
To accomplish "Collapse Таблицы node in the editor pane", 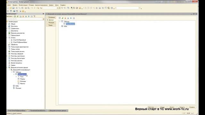I will point(60,21).
